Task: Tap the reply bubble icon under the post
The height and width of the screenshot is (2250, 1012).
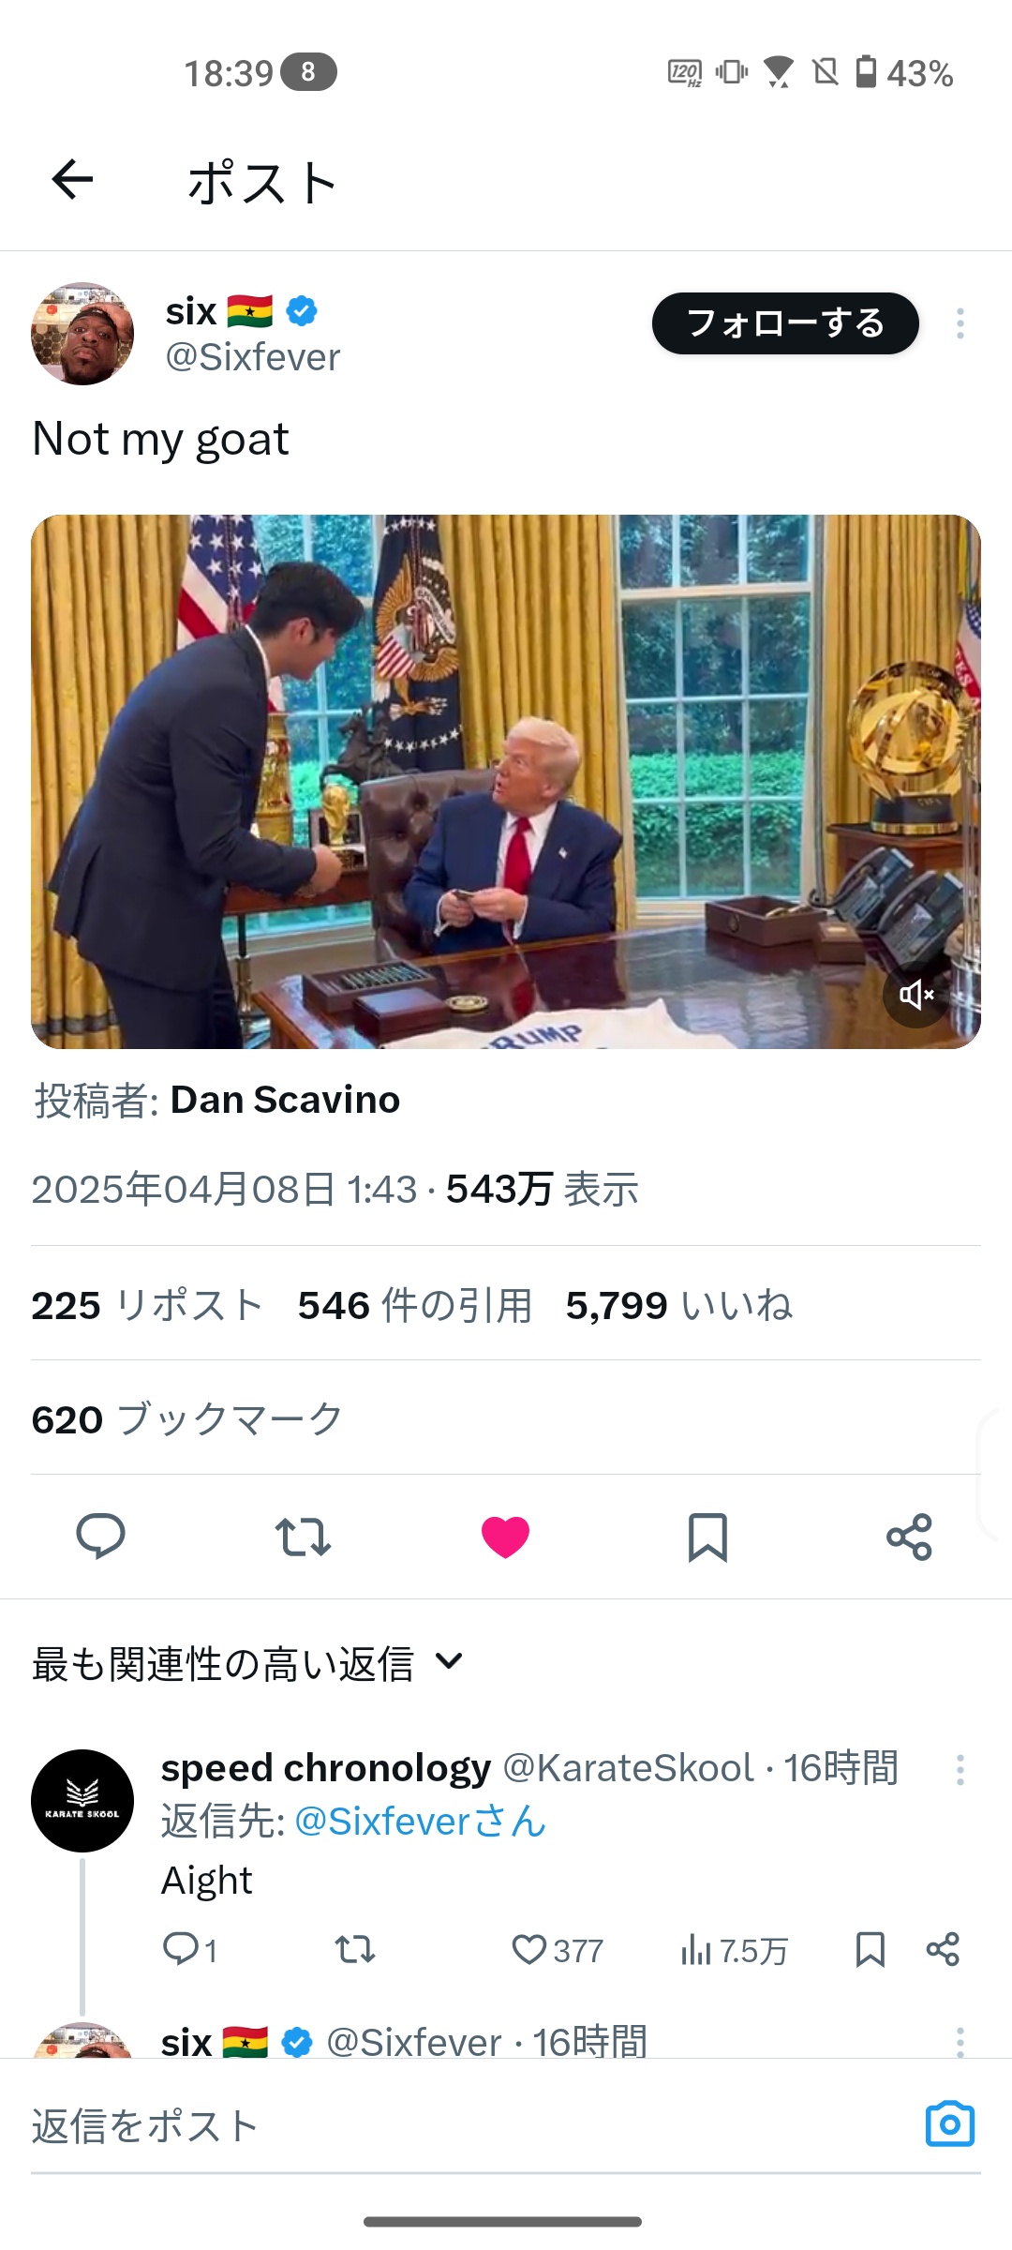Action: point(100,1537)
